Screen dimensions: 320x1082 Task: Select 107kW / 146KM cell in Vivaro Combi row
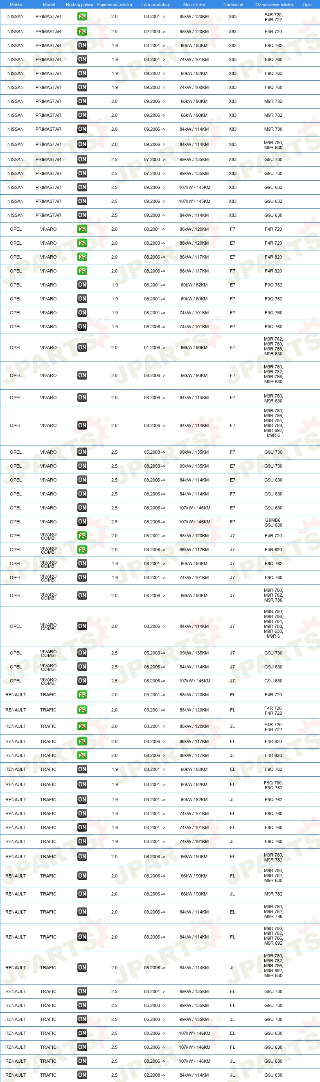pos(195,681)
